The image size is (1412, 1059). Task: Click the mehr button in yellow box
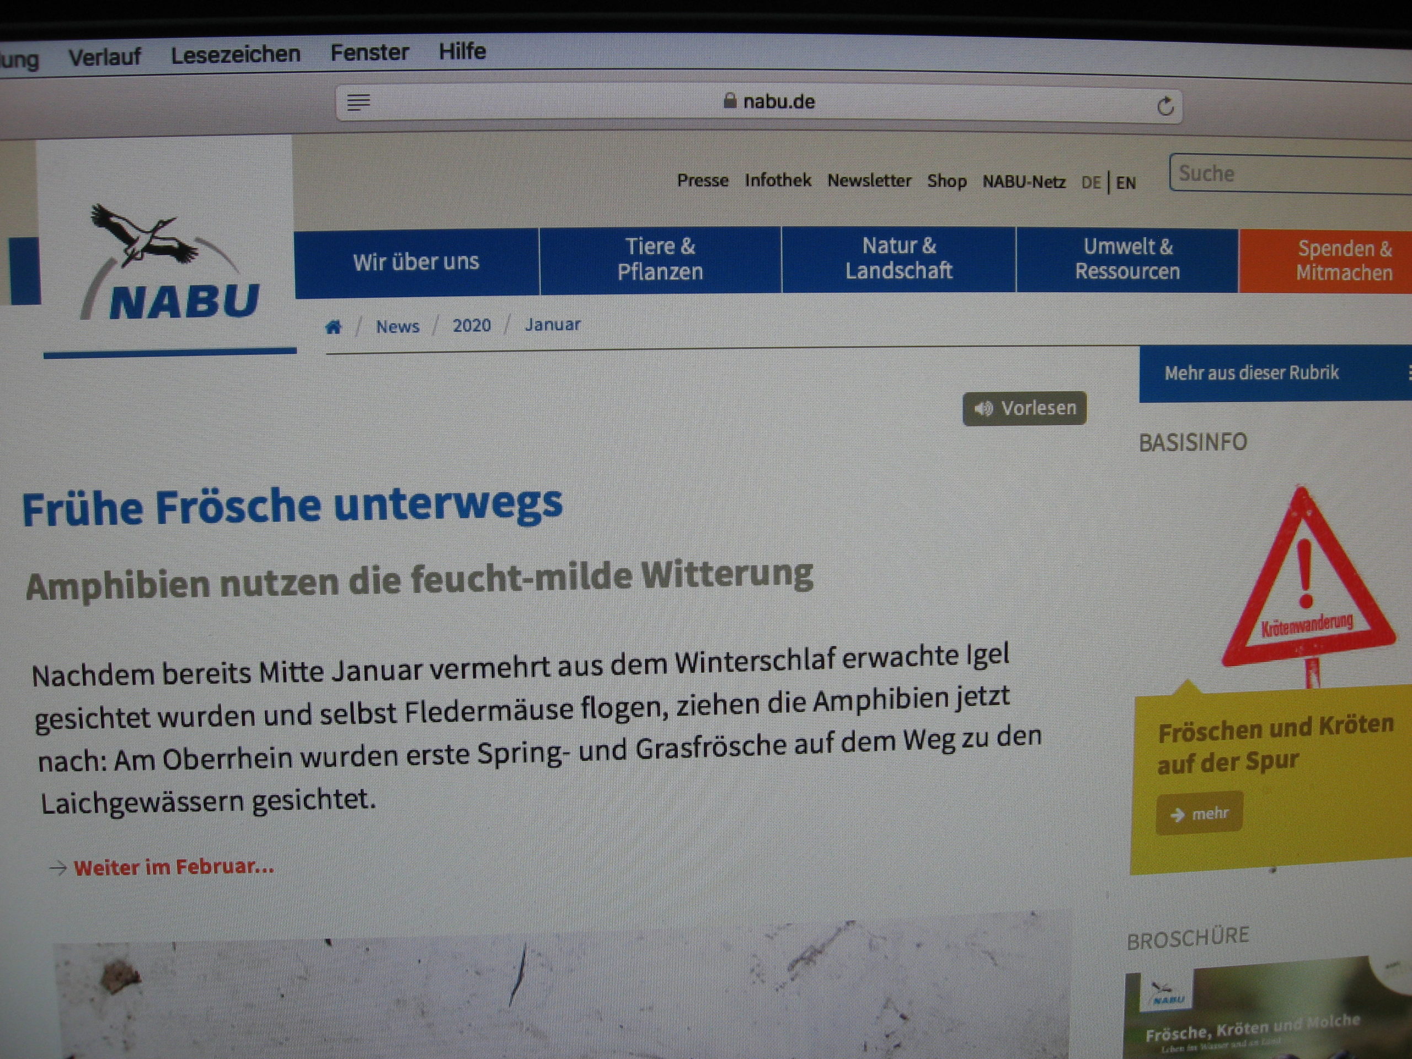[1200, 814]
